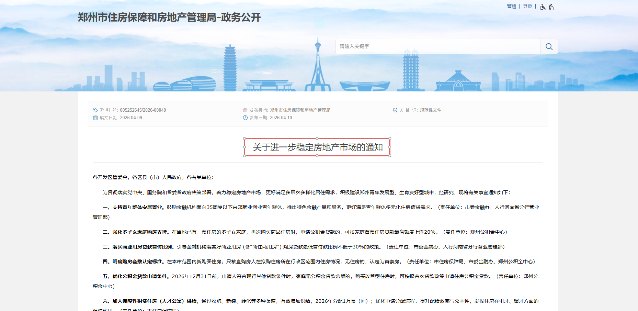Select the article title 关于进一步稳定房地产市场的通知

point(318,147)
